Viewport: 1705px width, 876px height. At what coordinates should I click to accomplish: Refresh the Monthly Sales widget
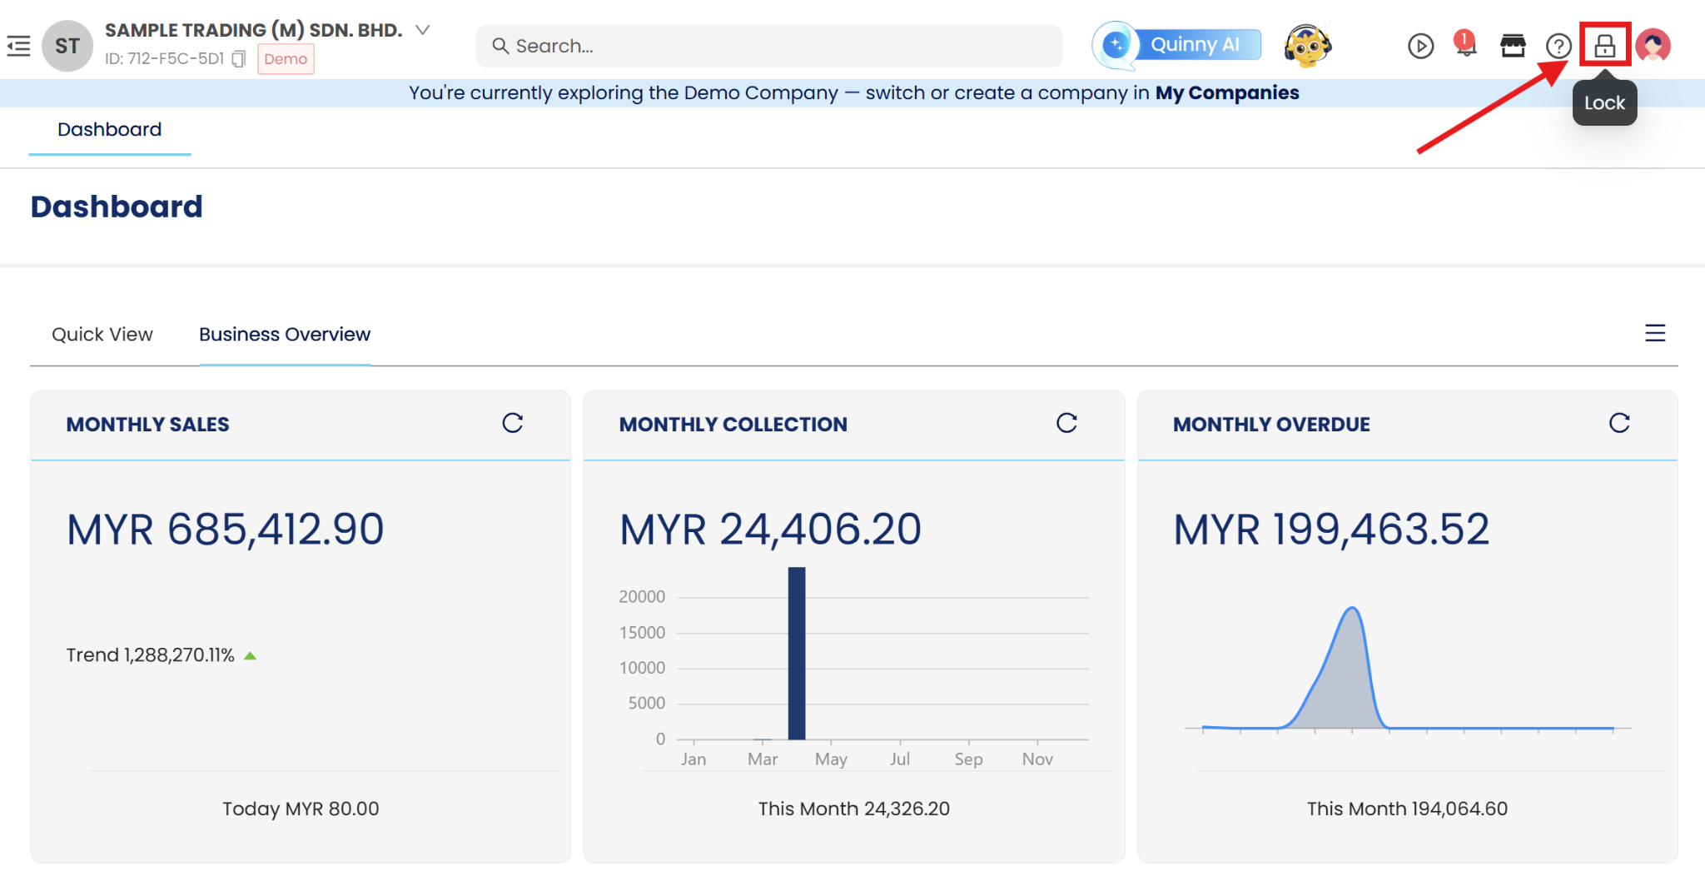[513, 423]
